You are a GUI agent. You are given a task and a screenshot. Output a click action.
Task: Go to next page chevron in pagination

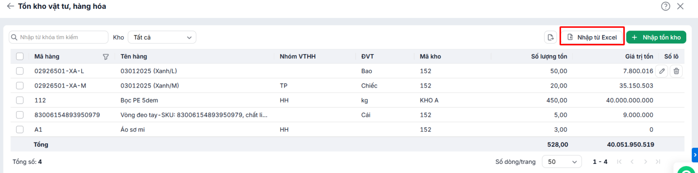(645, 162)
